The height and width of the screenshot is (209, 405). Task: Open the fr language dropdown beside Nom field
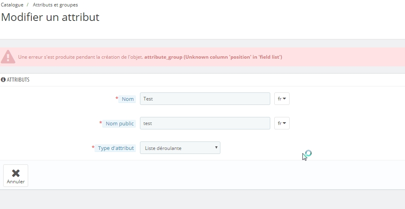[282, 99]
